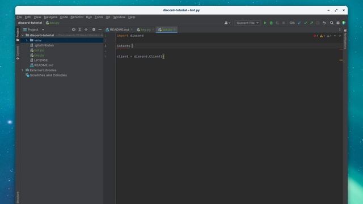
Task: Open the Run menu
Action: [x=89, y=17]
